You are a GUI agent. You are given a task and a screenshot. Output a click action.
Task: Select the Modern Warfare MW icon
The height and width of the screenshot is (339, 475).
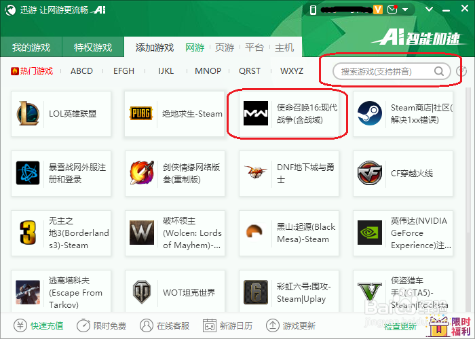tap(256, 113)
